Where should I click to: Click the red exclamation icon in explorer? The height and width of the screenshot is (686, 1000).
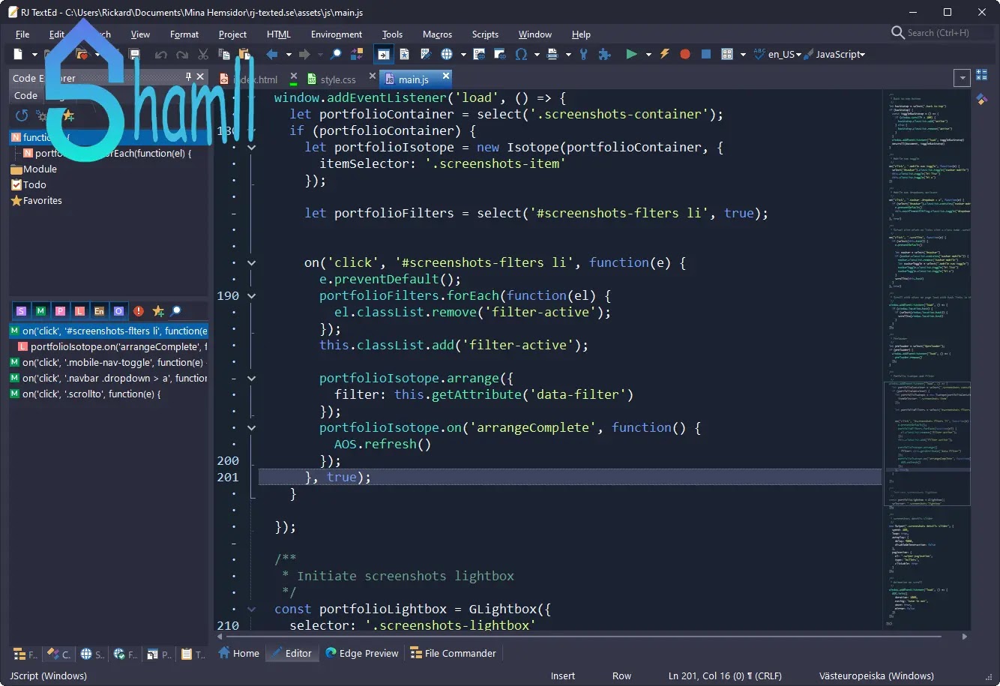click(x=139, y=311)
